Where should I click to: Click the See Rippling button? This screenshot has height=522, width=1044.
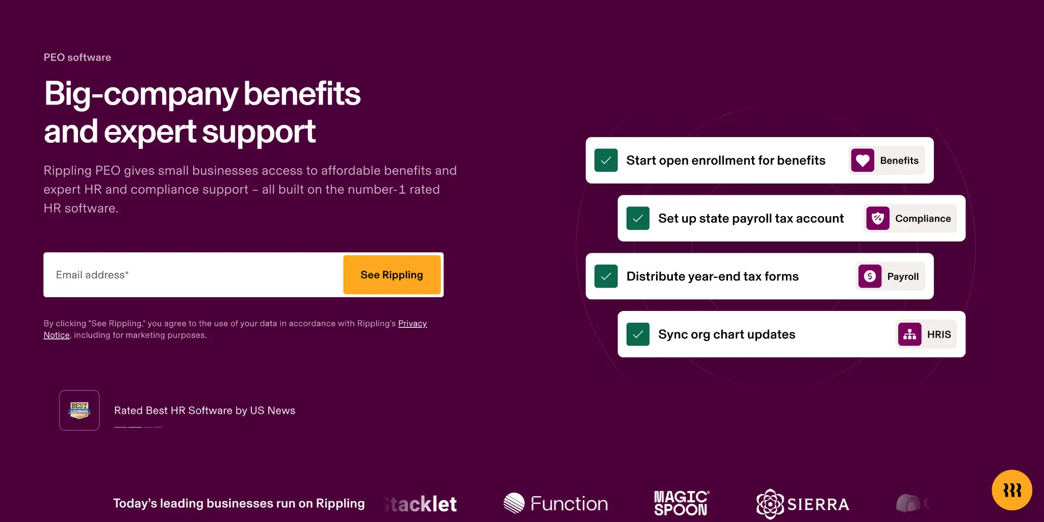click(392, 275)
